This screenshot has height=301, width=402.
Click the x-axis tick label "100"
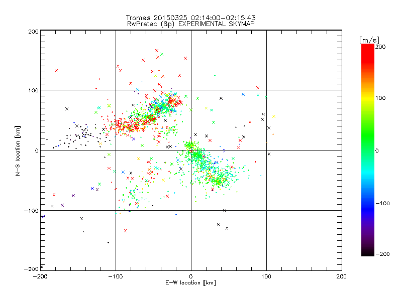(266, 277)
